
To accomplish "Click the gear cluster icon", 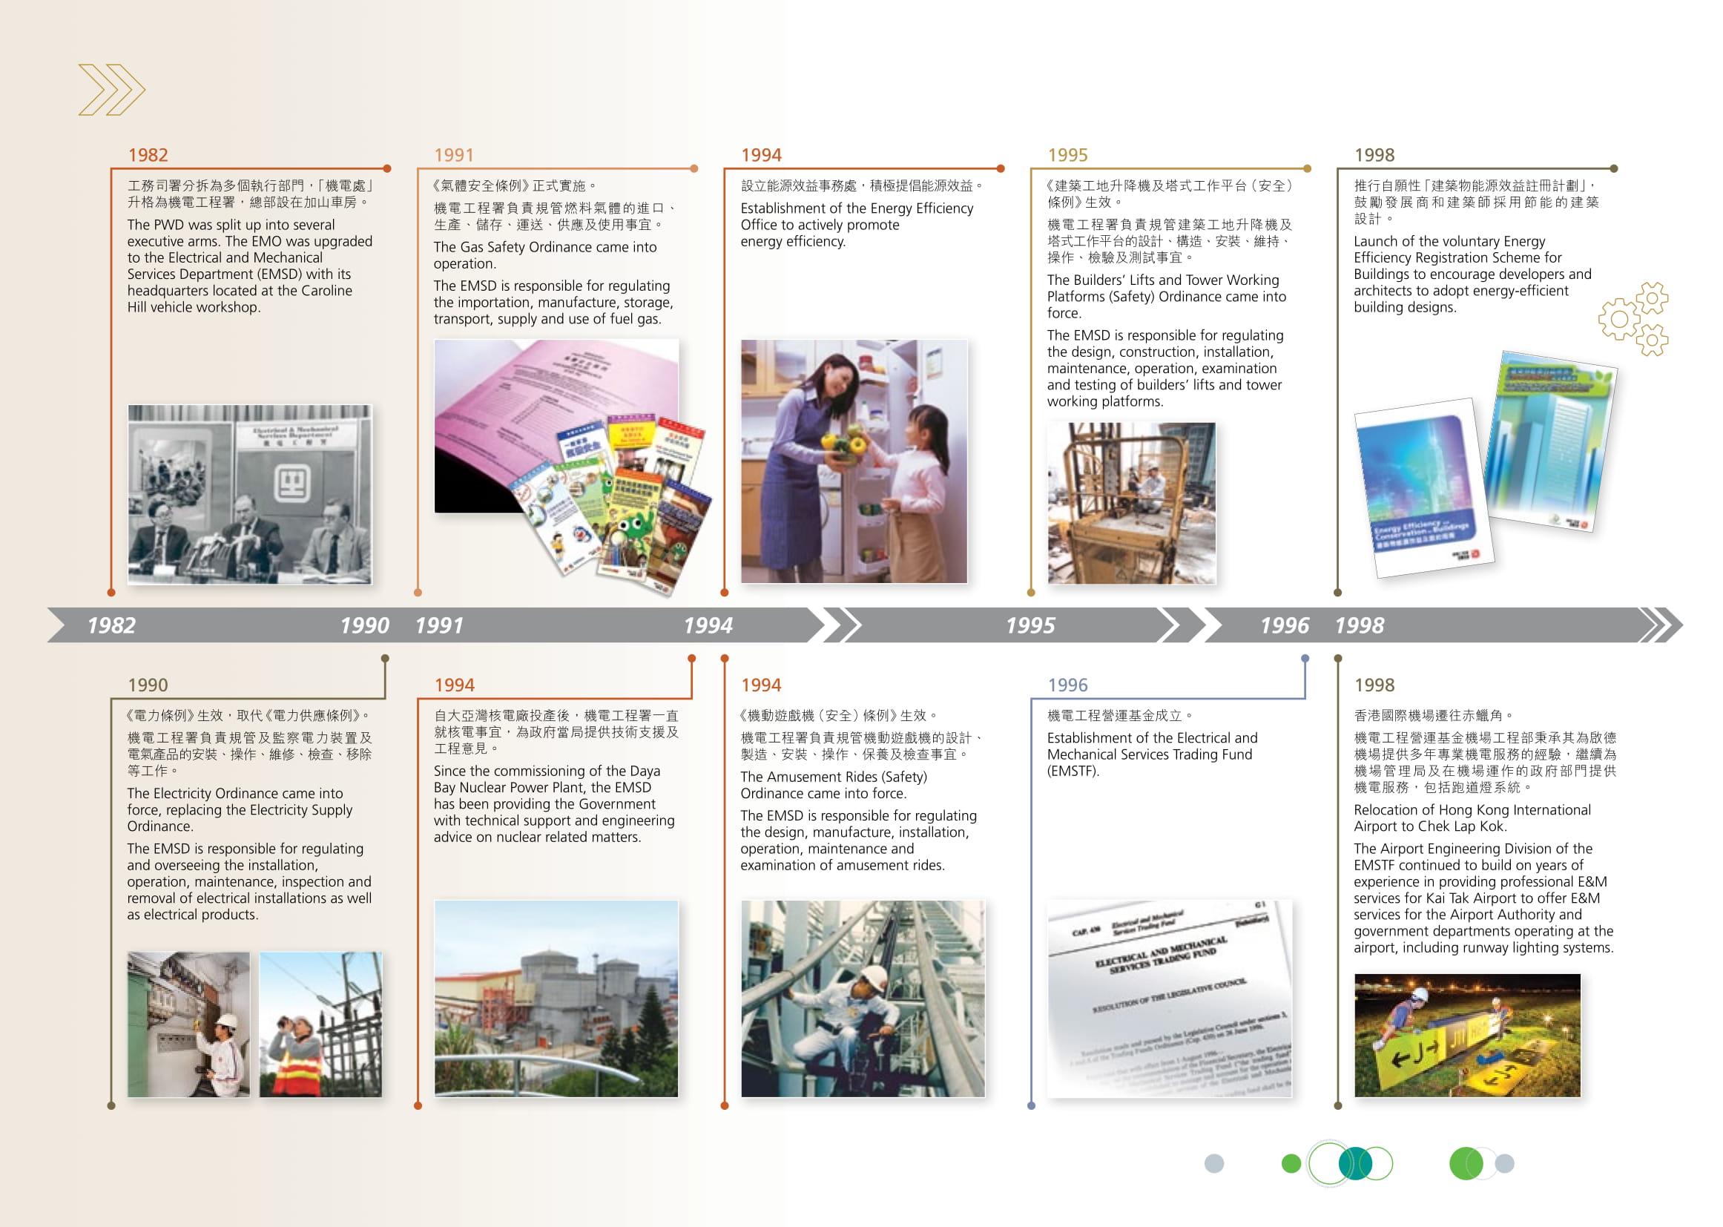I will pos(1632,319).
